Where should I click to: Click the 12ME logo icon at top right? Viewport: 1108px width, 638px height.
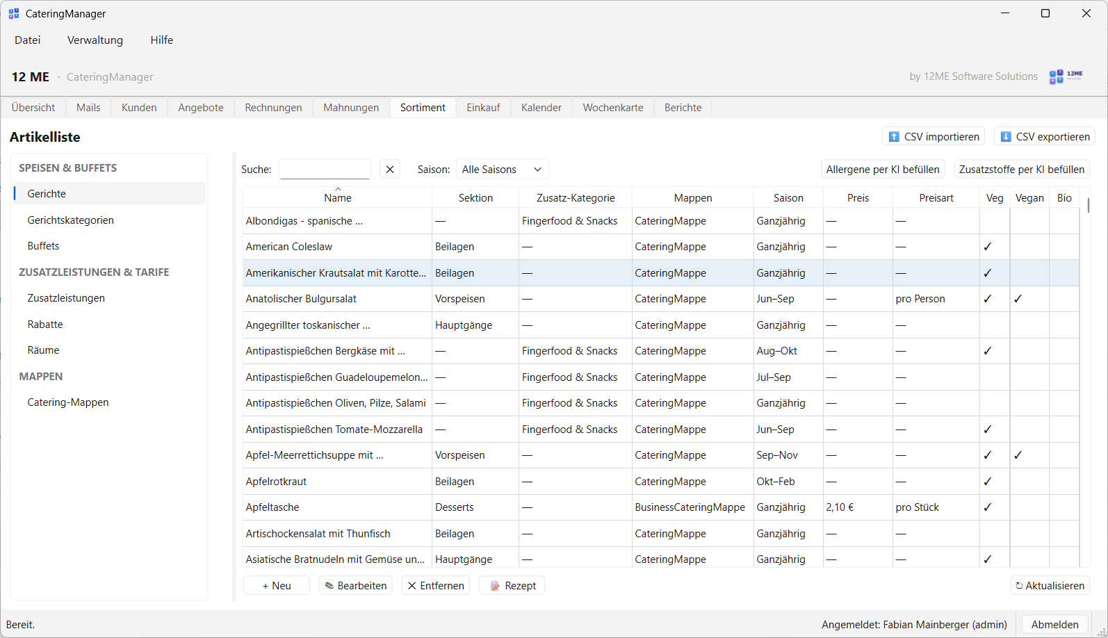pos(1066,76)
